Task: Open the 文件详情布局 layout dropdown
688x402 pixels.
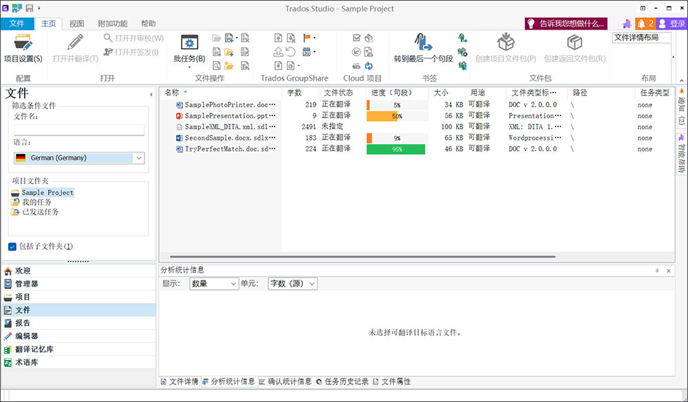Action: (x=641, y=38)
